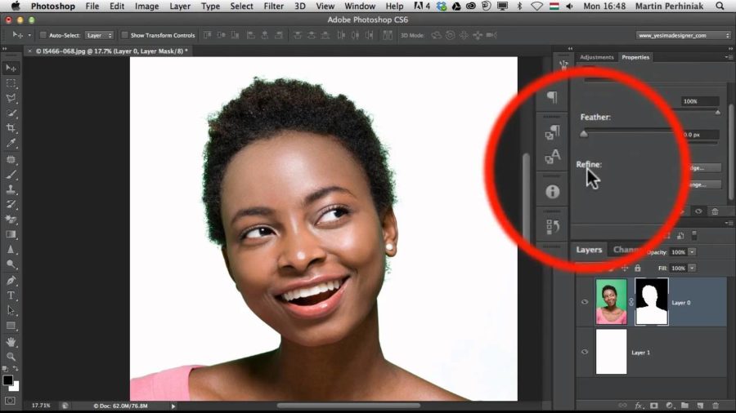The width and height of the screenshot is (736, 413).
Task: Open the Opacity value dropdown arrow
Action: point(692,252)
